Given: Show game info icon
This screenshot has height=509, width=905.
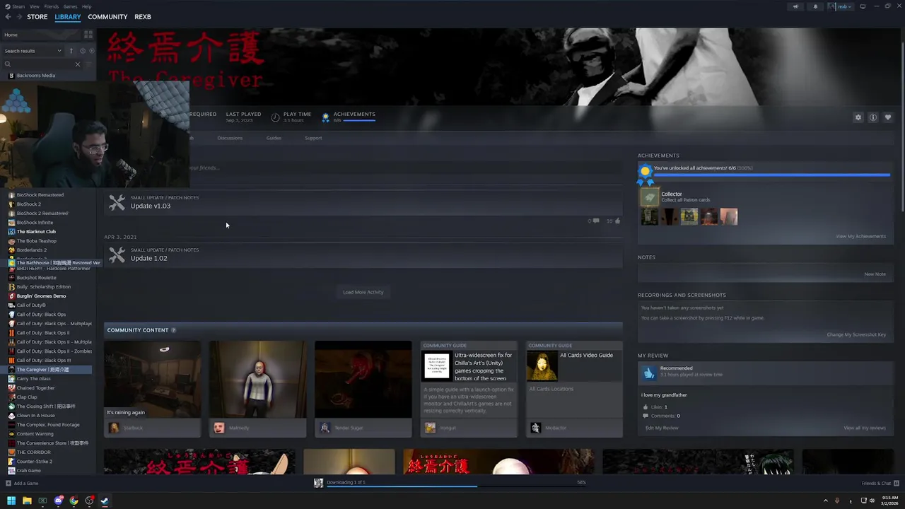Looking at the screenshot, I should tap(873, 117).
